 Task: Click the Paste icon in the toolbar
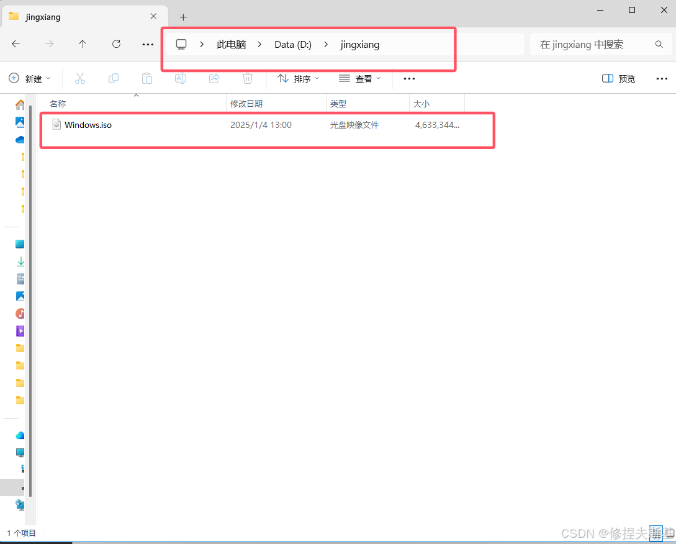[x=146, y=78]
